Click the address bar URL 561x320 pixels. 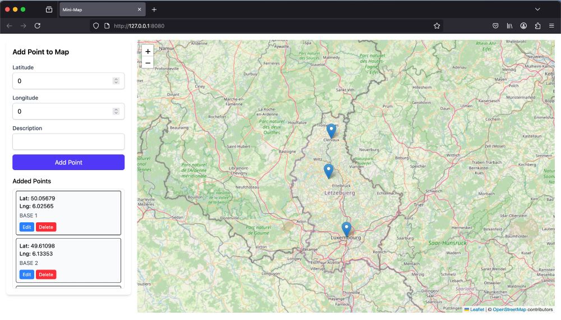pyautogui.click(x=139, y=26)
